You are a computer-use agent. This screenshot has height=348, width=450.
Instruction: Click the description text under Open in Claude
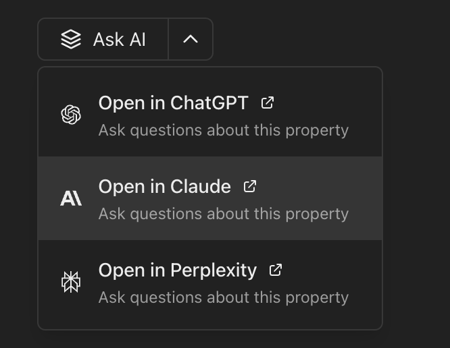point(223,214)
